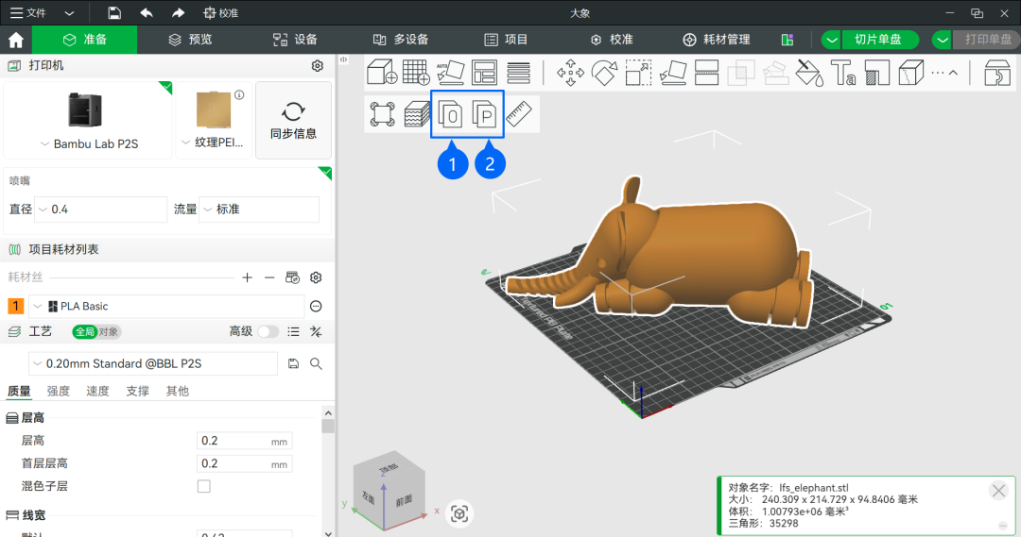Click the save project floppy icon
Image resolution: width=1021 pixels, height=537 pixels.
pos(114,13)
